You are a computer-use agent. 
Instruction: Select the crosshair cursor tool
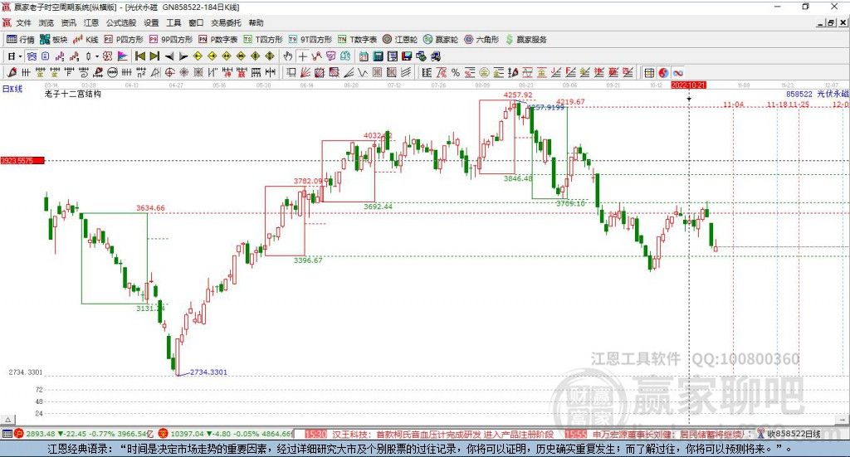pyautogui.click(x=303, y=56)
